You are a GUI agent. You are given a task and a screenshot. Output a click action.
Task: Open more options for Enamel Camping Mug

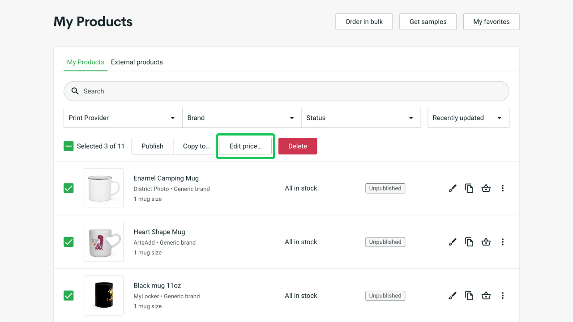click(503, 188)
